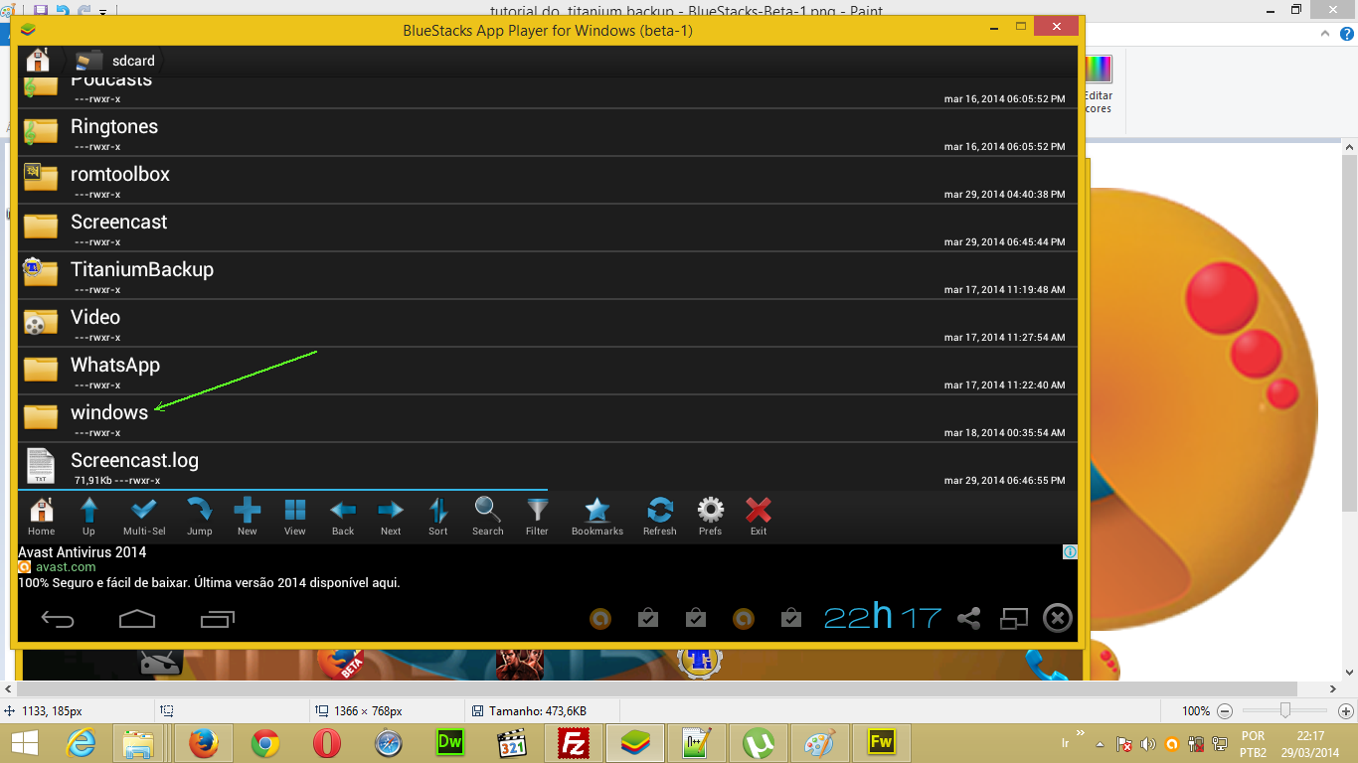1358x763 pixels.
Task: Open the Ringtones folder
Action: click(x=548, y=132)
